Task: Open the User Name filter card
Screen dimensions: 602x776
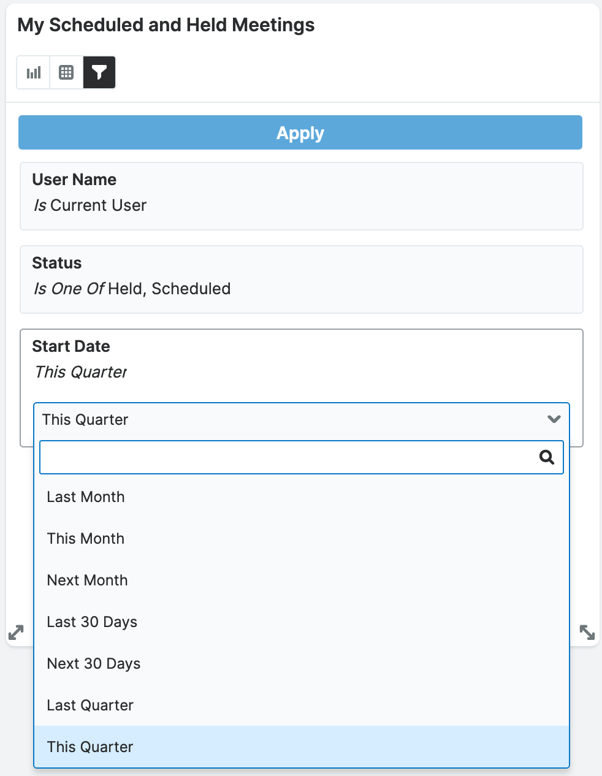Action: click(x=301, y=196)
